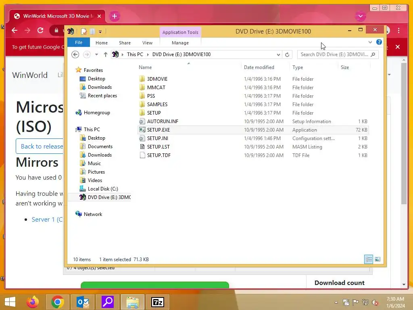Expand This PC breadcrumb arrow

click(x=148, y=54)
